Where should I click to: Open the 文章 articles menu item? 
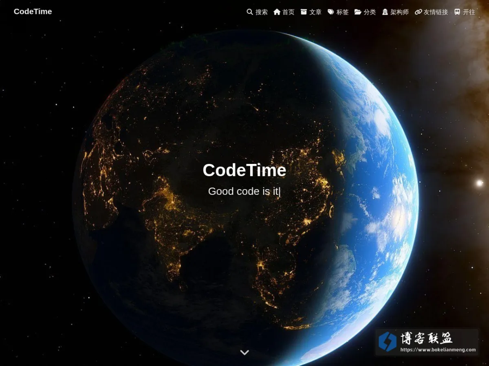click(311, 12)
